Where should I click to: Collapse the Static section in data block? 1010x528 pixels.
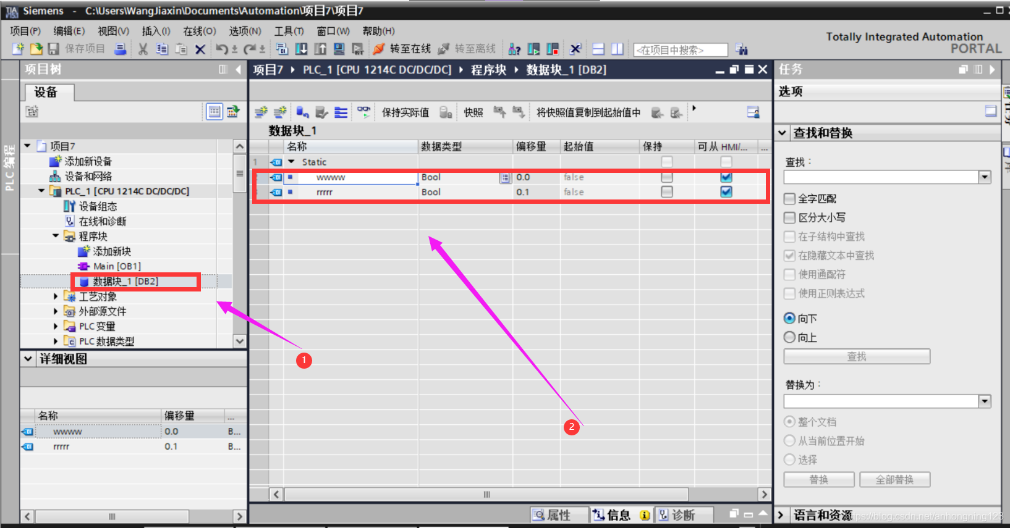[292, 162]
